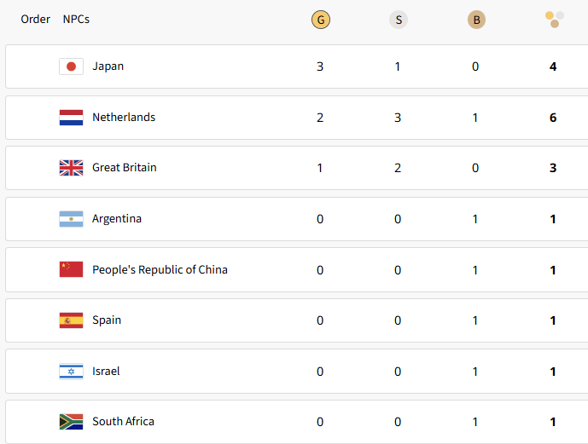The image size is (588, 444).
Task: Click the total medals icon
Action: pos(554,20)
